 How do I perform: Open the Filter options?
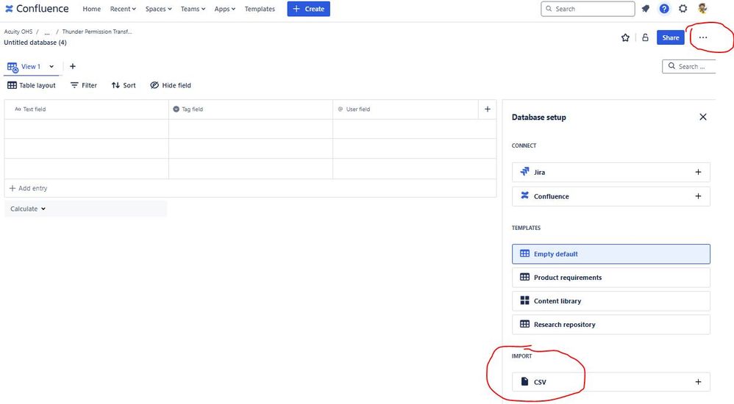pyautogui.click(x=84, y=85)
